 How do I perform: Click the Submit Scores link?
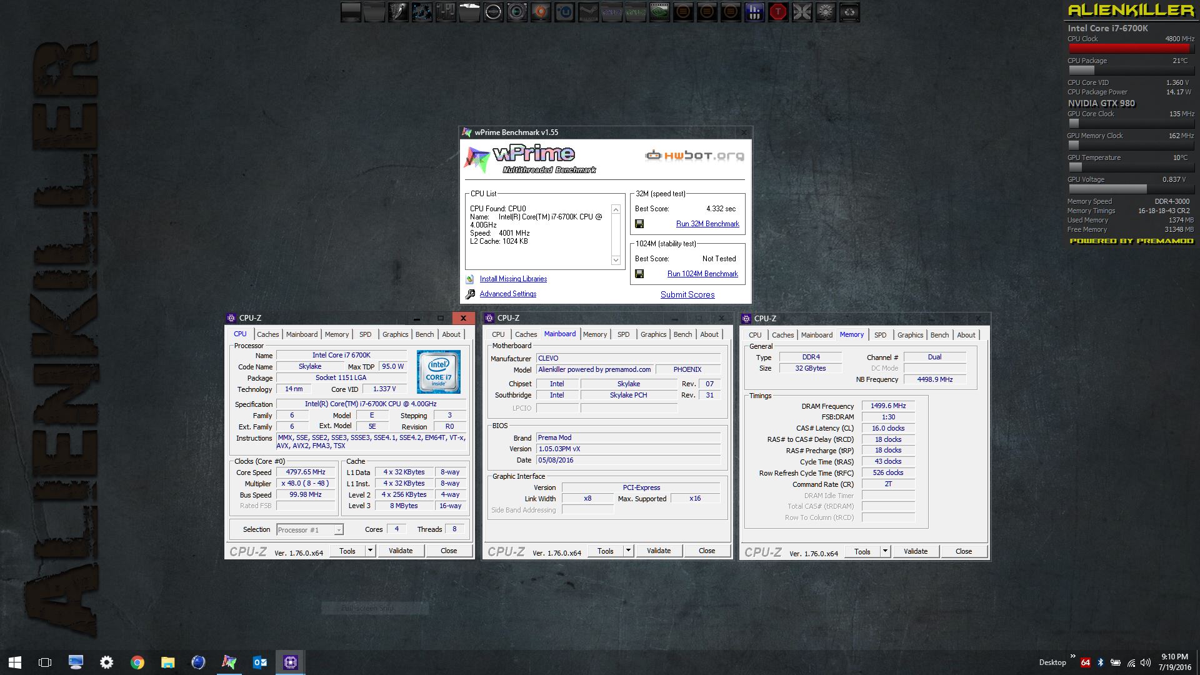pyautogui.click(x=687, y=295)
